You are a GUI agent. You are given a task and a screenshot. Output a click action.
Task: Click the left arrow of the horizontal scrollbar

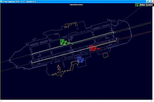[x=1, y=101]
